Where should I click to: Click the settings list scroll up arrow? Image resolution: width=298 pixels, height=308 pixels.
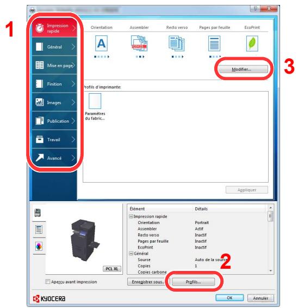coord(271,208)
